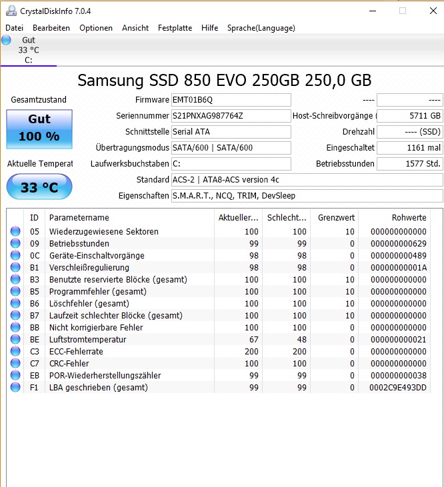Click the Aktueller... column header
This screenshot has height=487, width=444.
[x=238, y=217]
